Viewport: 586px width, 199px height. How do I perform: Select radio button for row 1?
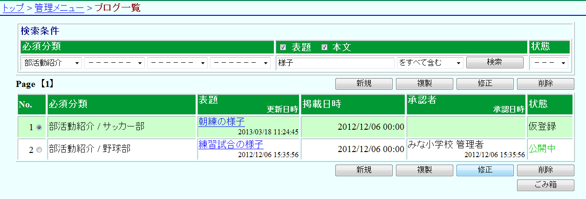pos(39,127)
